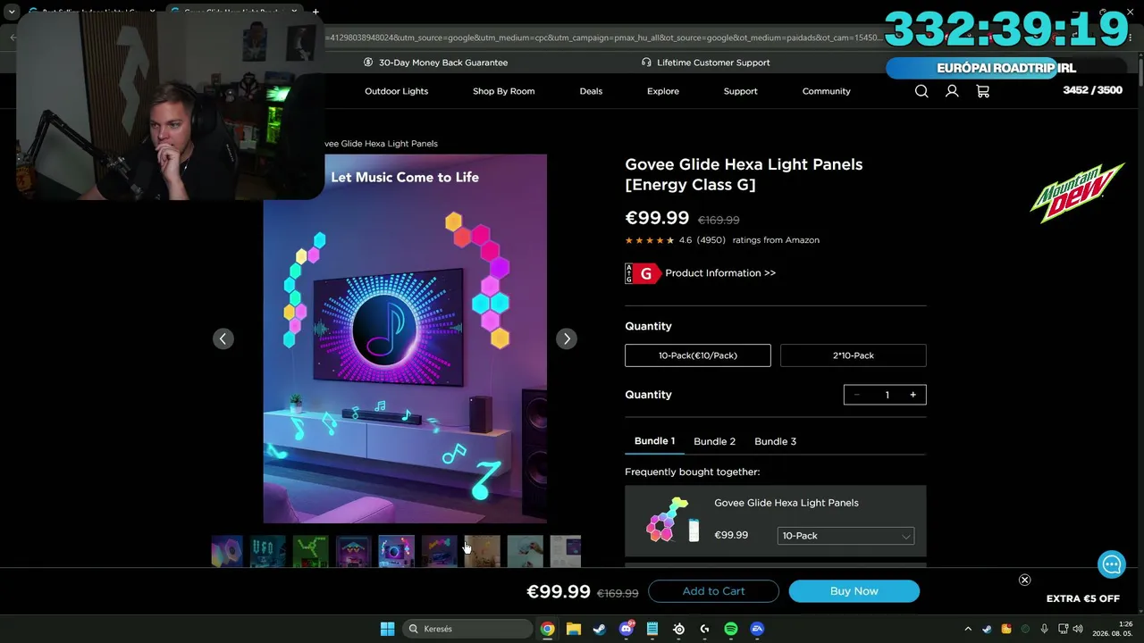Select the UFO pattern thumbnail

pyautogui.click(x=268, y=551)
